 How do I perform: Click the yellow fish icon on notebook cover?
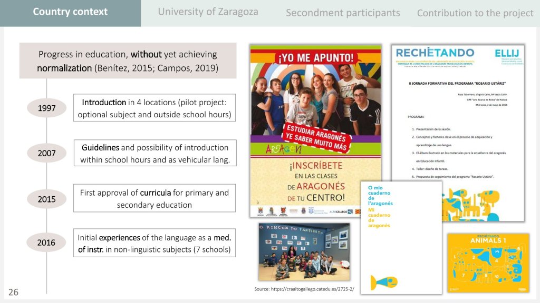(x=383, y=282)
